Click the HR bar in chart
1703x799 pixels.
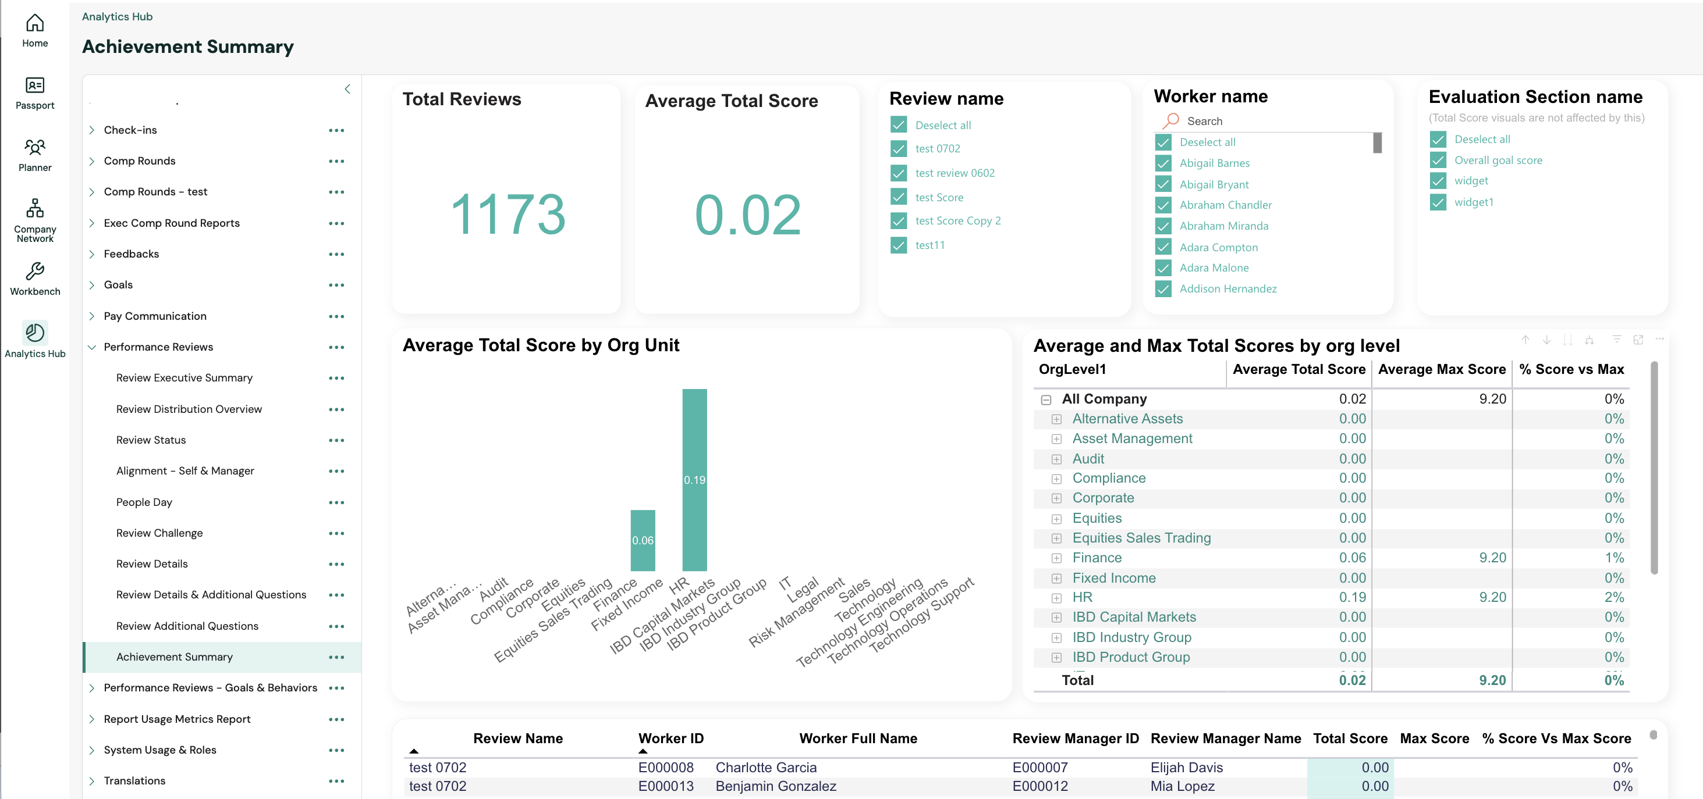coord(694,479)
